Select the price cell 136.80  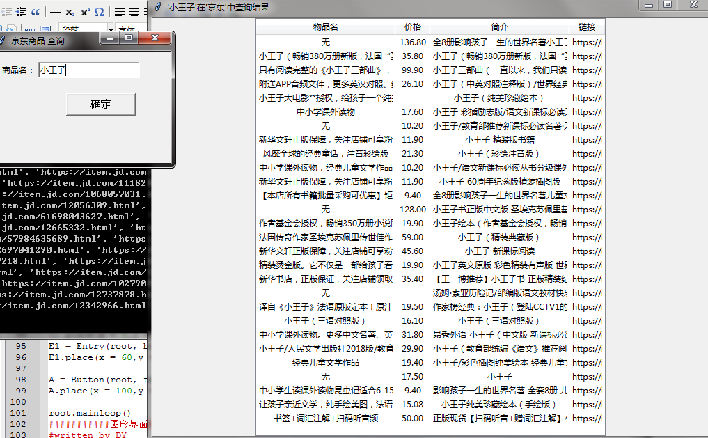tap(413, 42)
